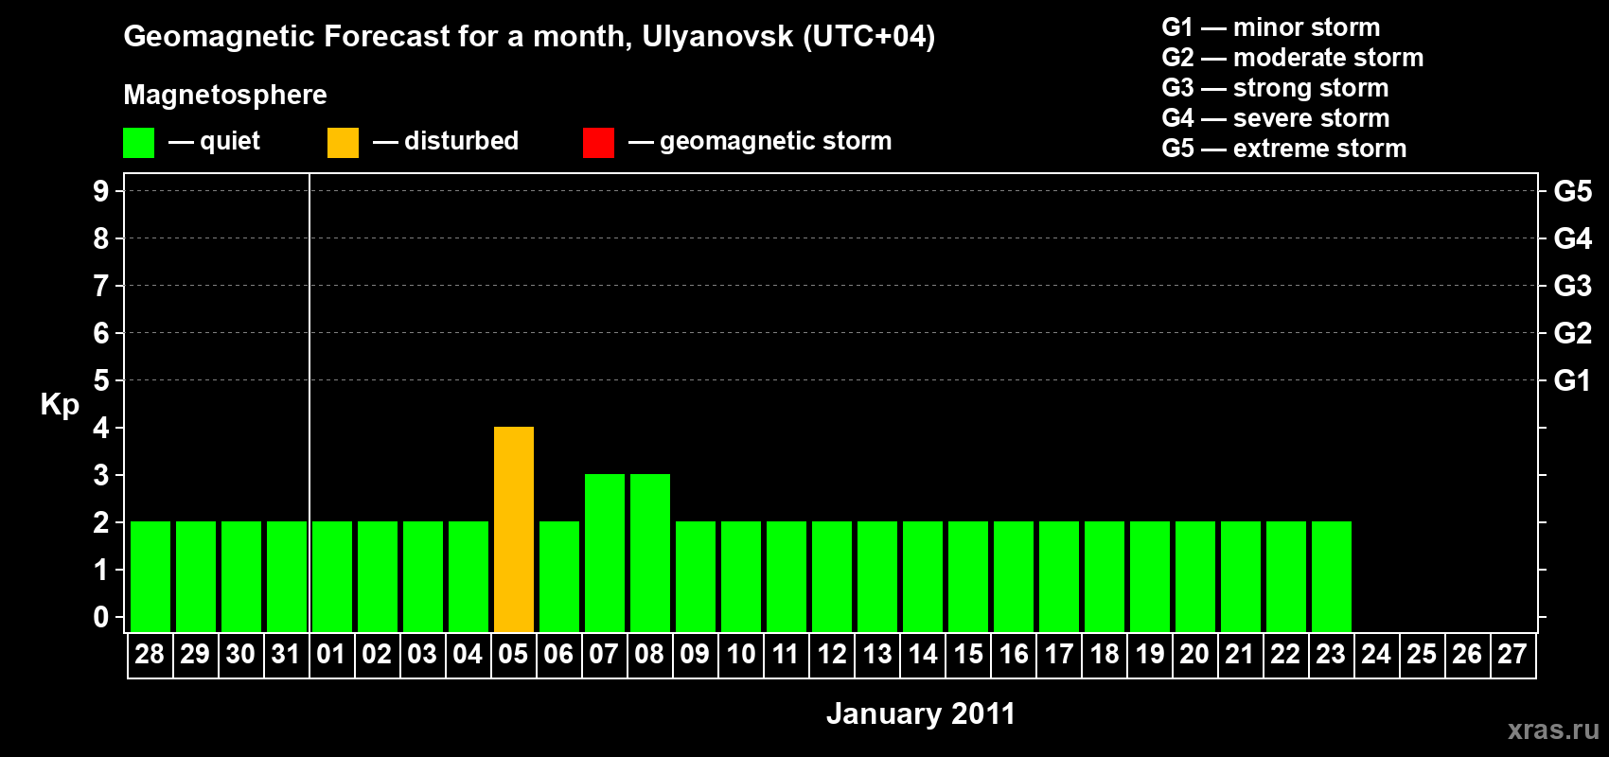Click the '— quiet' legend label

(x=214, y=141)
